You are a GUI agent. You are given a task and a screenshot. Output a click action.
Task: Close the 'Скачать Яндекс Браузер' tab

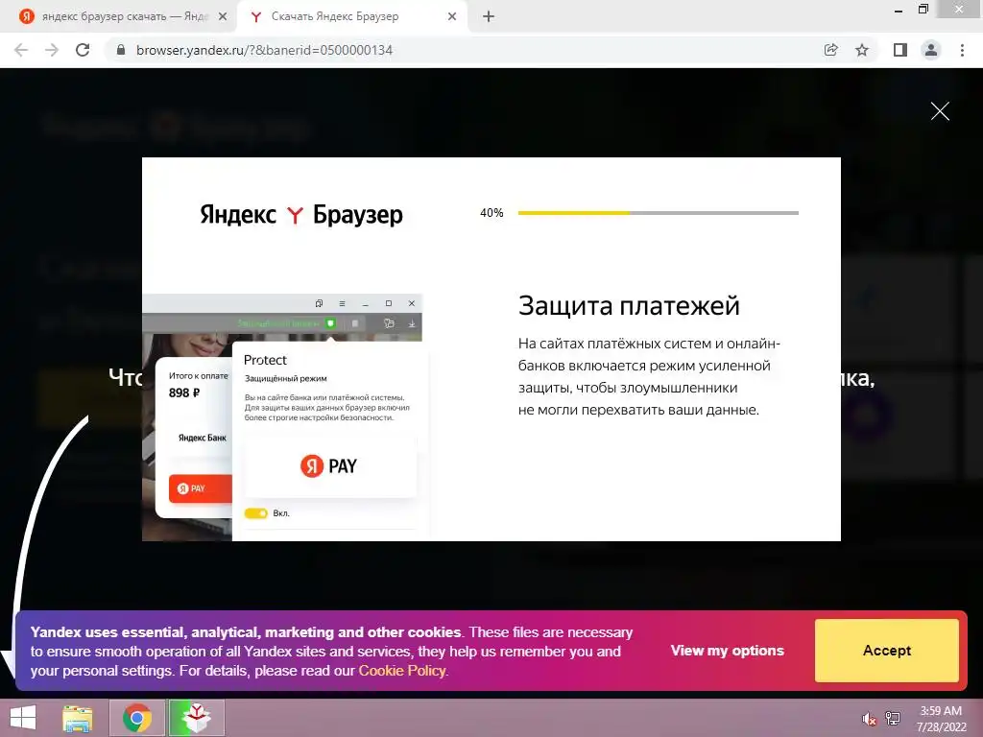click(x=452, y=17)
